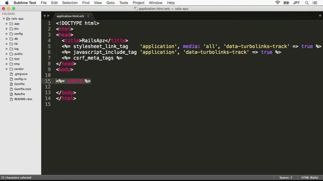Click the config folder icon
Image resolution: width=323 pixels, height=181 pixels.
coord(11,34)
